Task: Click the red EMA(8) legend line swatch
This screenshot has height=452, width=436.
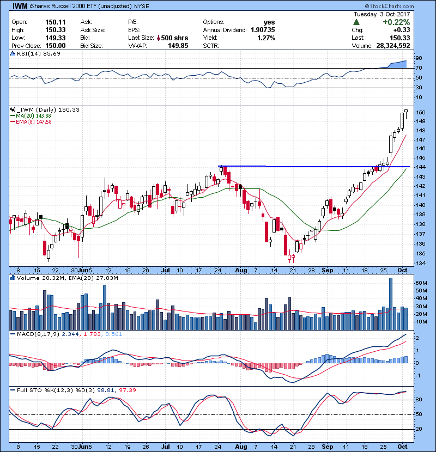Action: point(13,121)
